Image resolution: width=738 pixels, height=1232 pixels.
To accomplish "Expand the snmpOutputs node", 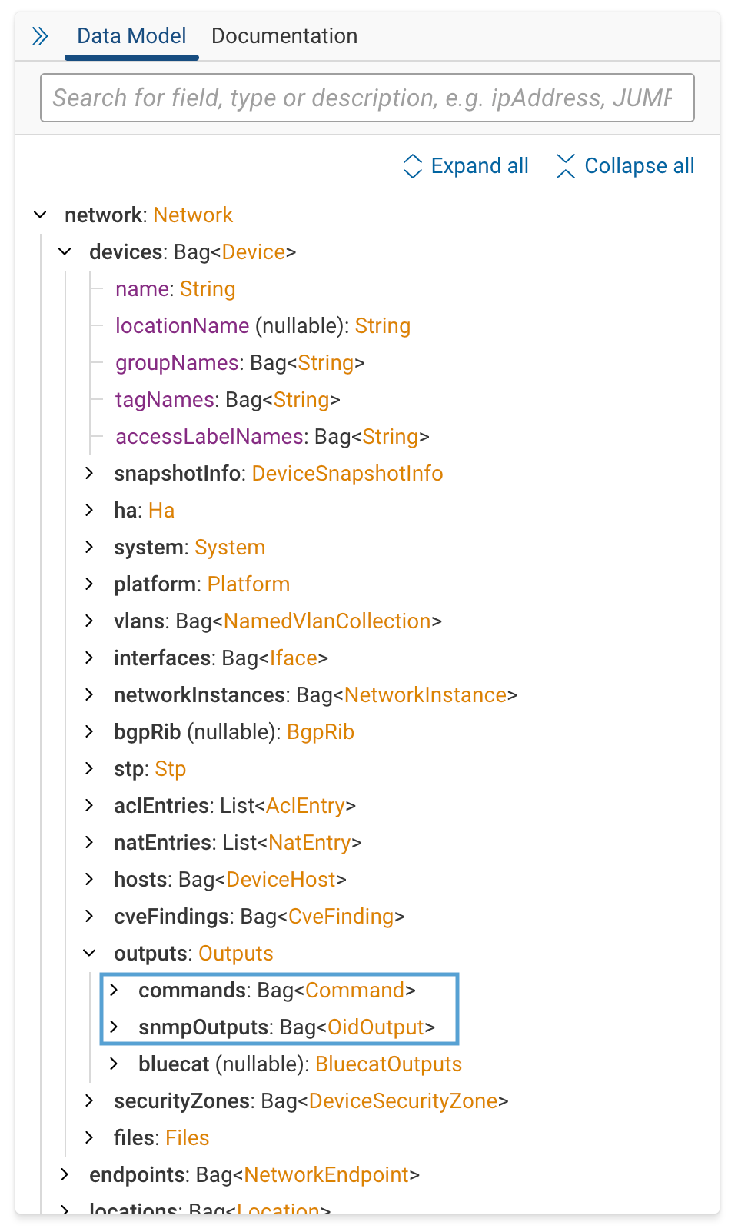I will click(114, 1027).
